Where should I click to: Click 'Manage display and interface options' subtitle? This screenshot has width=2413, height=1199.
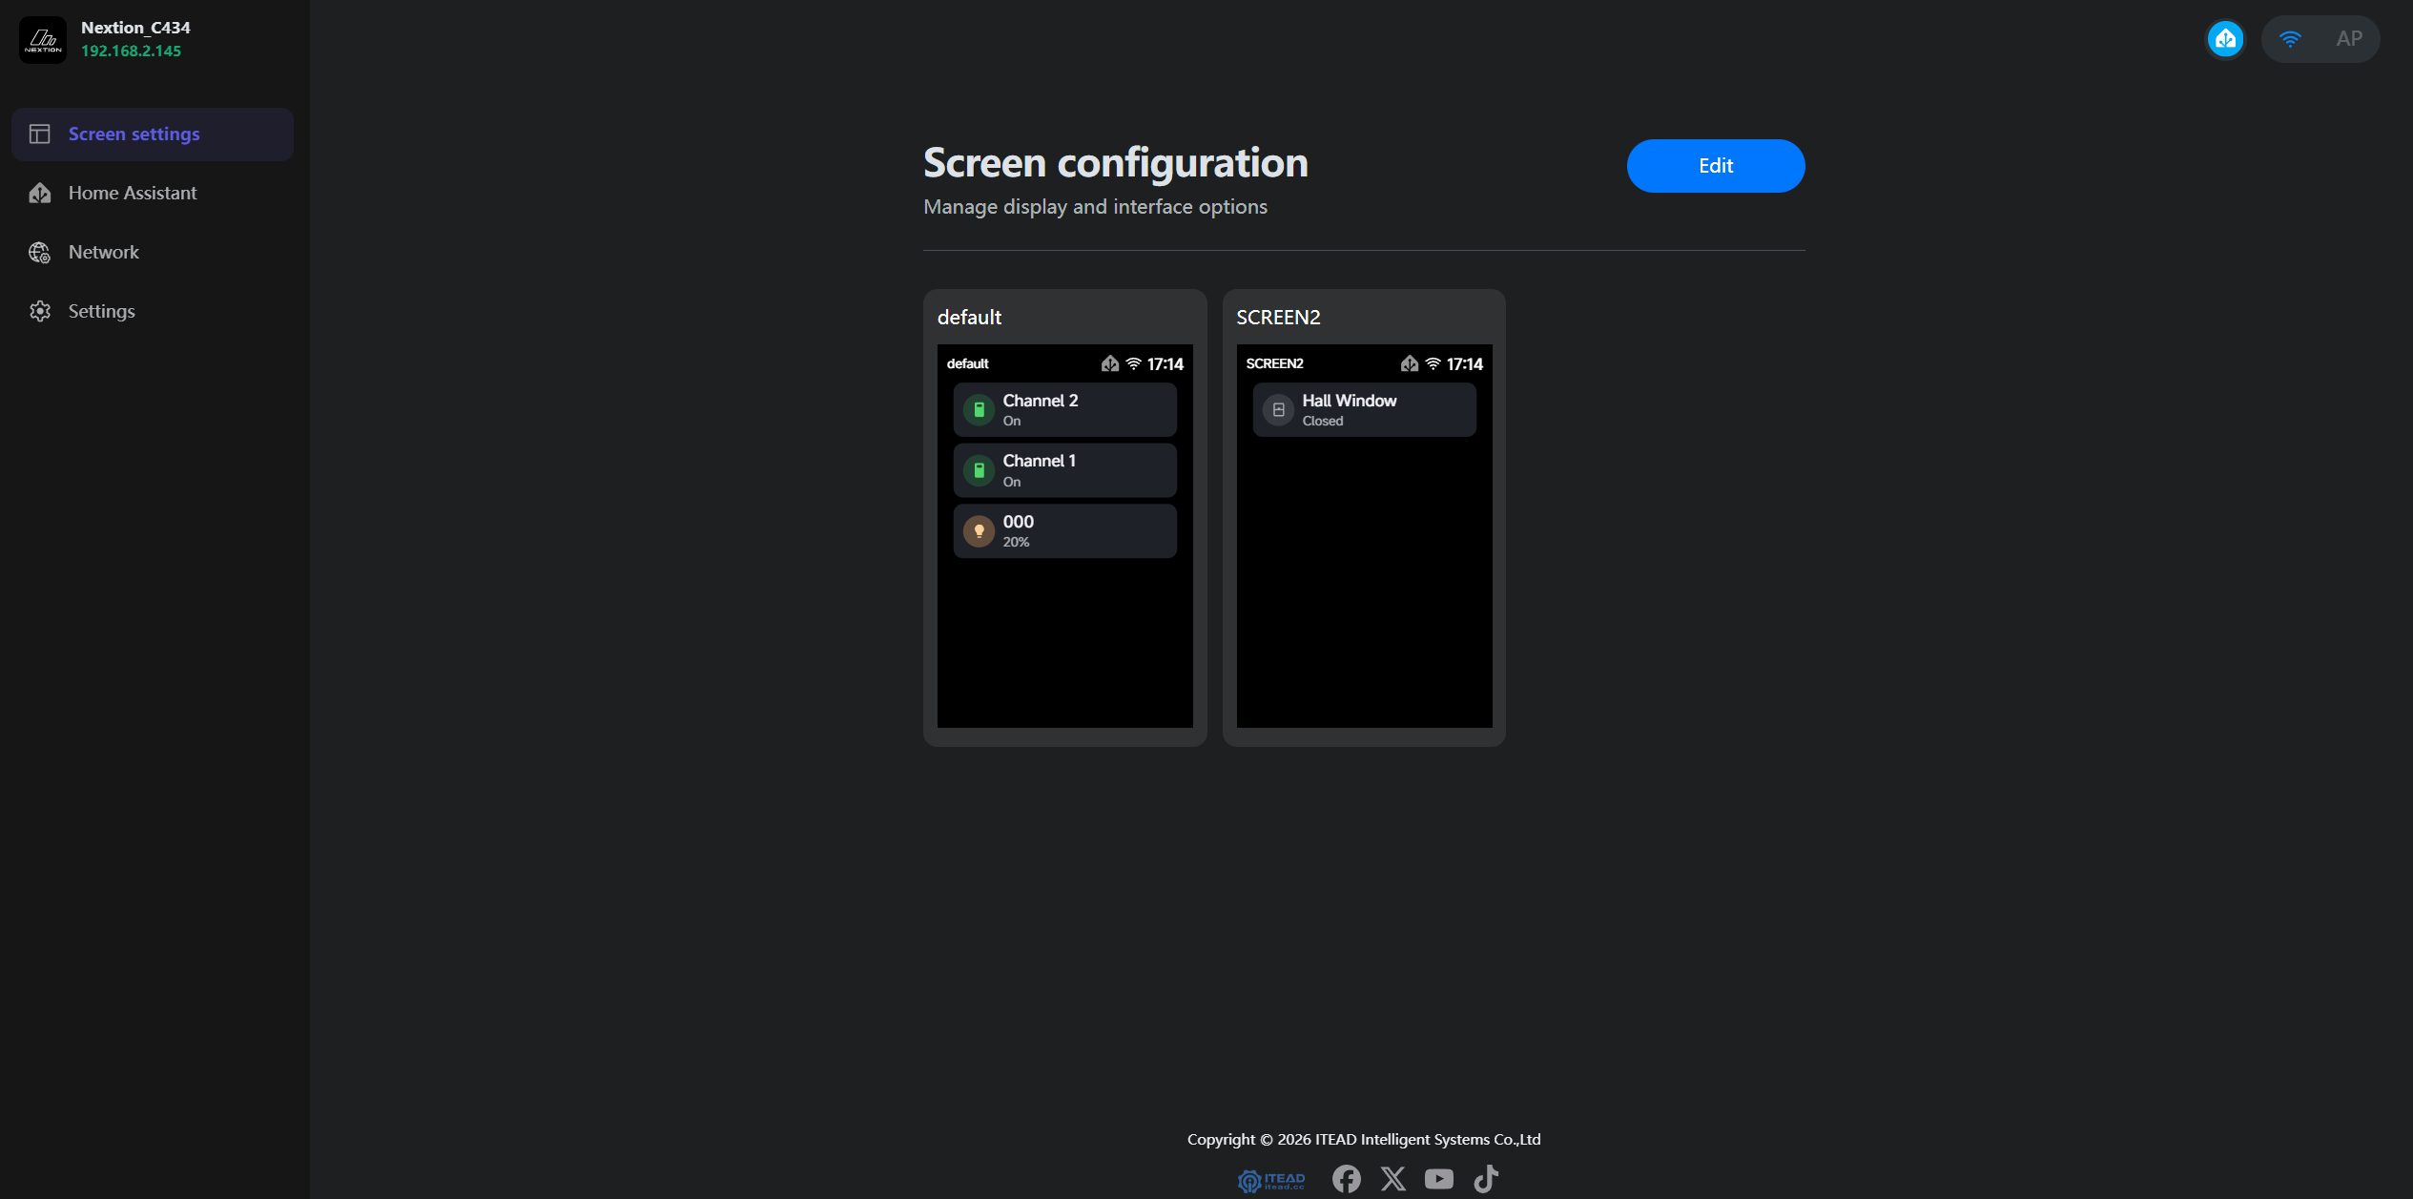[1095, 207]
